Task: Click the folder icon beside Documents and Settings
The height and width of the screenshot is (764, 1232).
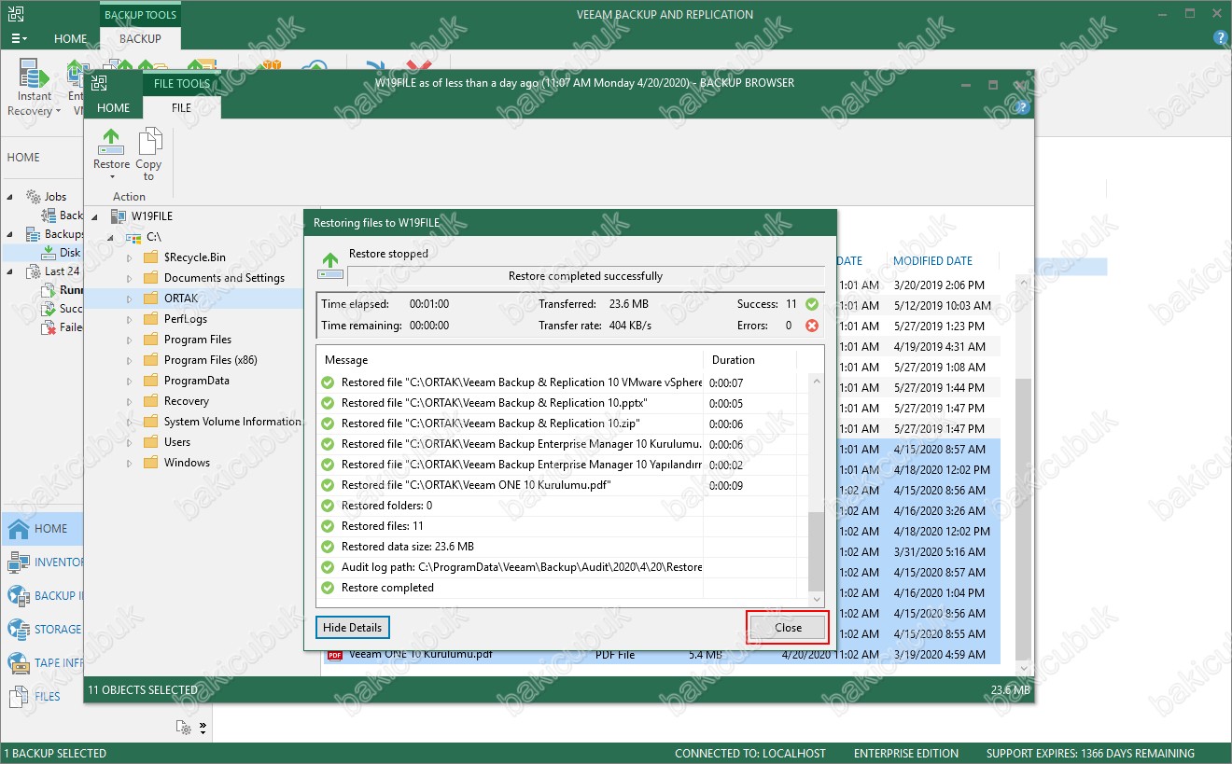Action: pos(150,278)
